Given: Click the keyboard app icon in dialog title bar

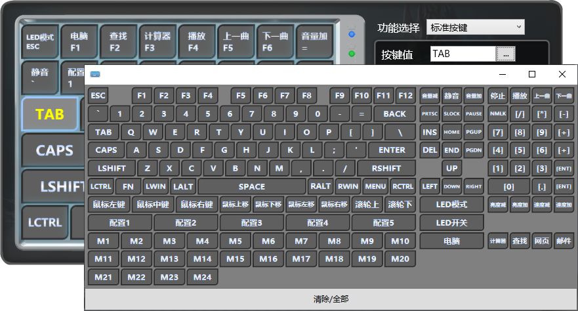Looking at the screenshot, I should [95, 74].
